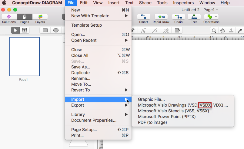Choose Print... menu item
Viewport: 244px width, 149px height.
click(98, 135)
